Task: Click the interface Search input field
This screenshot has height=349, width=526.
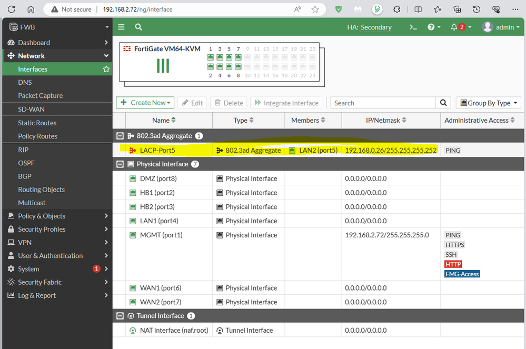Action: [x=383, y=103]
